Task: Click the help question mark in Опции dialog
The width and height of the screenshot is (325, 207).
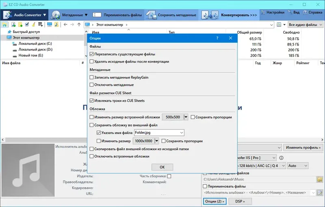Action: [x=217, y=38]
